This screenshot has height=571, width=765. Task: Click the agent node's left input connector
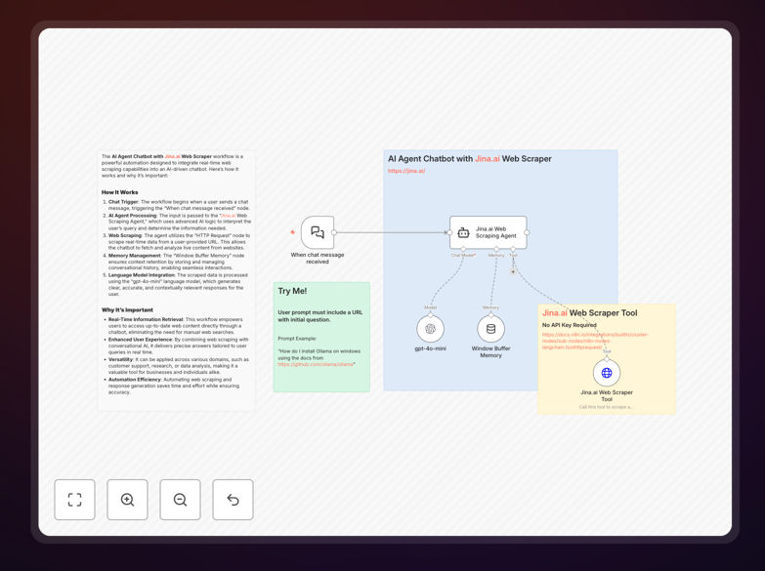[449, 232]
